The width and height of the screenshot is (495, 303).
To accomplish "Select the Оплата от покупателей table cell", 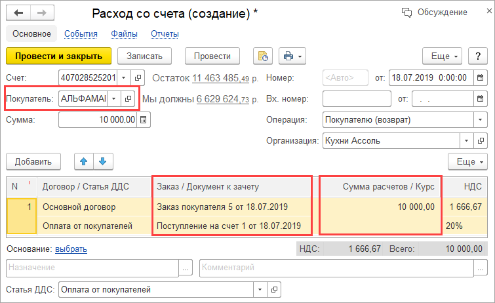I will coord(94,226).
